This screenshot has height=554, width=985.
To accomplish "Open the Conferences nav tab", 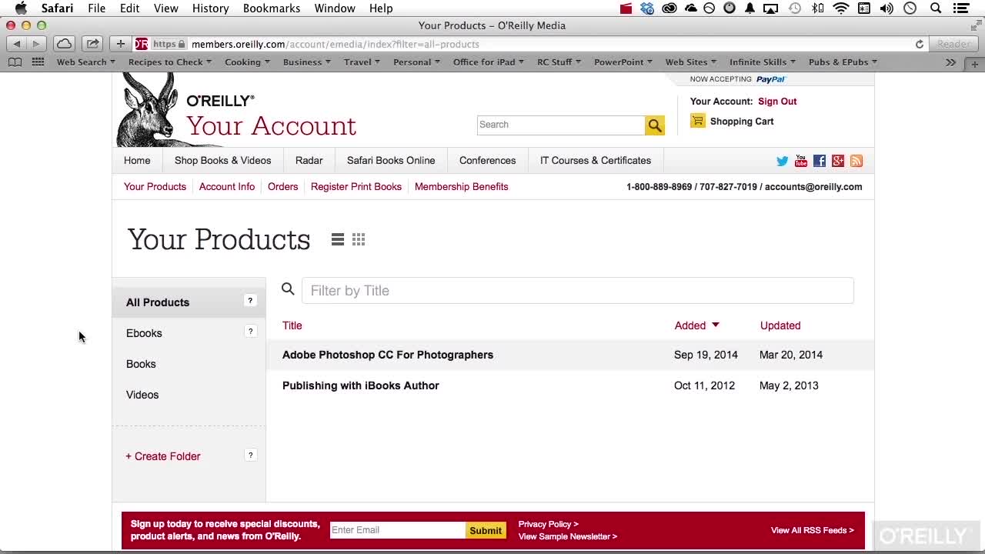I will click(487, 161).
